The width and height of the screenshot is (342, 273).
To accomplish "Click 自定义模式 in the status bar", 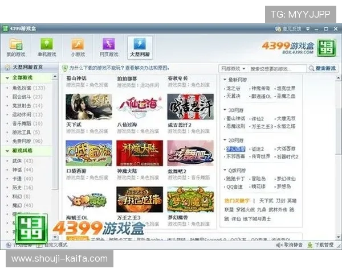I will (56, 245).
